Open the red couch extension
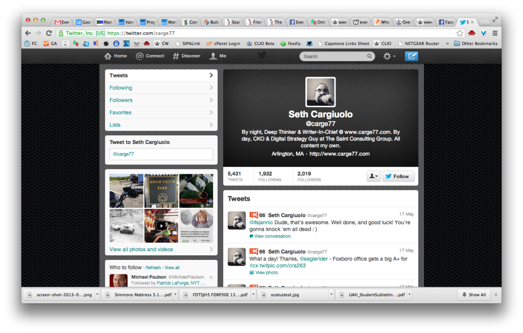This screenshot has width=523, height=333. pyautogui.click(x=471, y=33)
